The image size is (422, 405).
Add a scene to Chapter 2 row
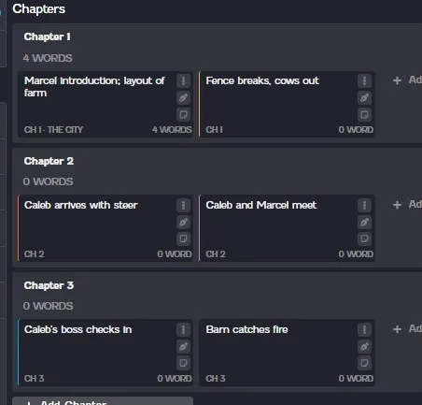point(407,205)
